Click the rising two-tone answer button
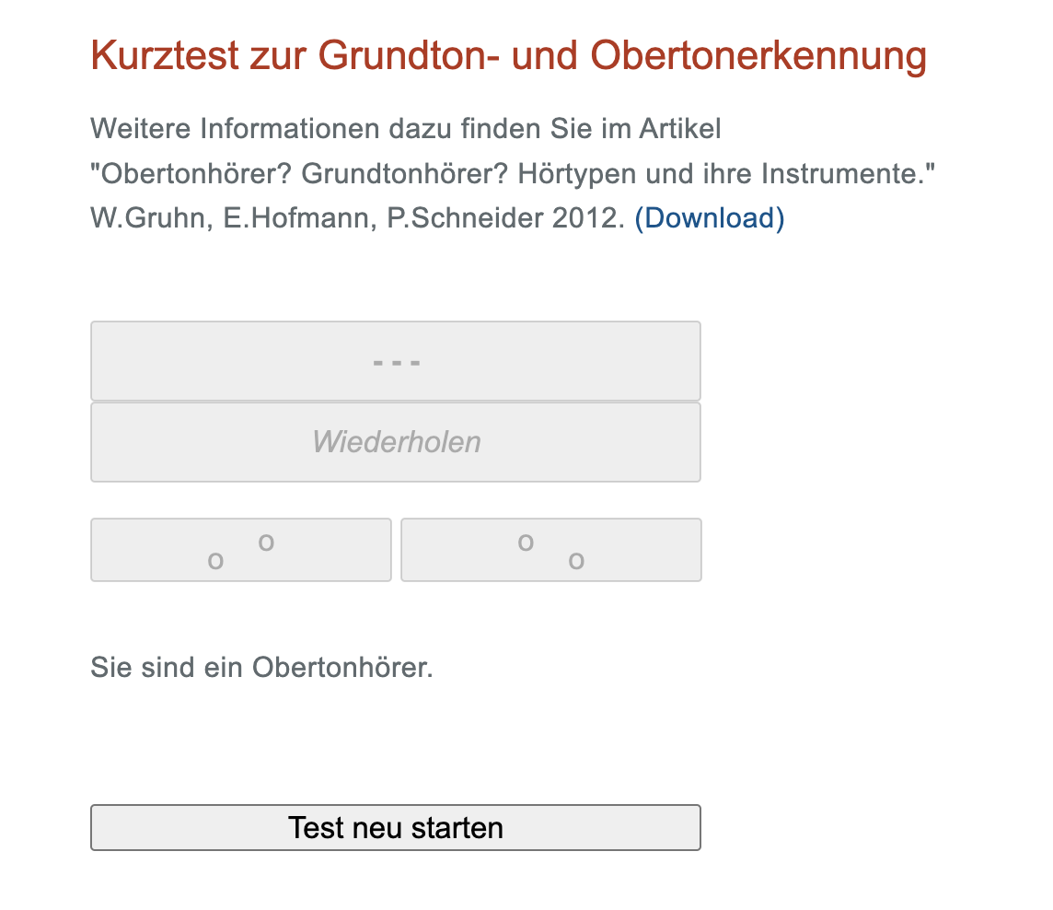Image resolution: width=1053 pixels, height=910 pixels. pos(240,550)
